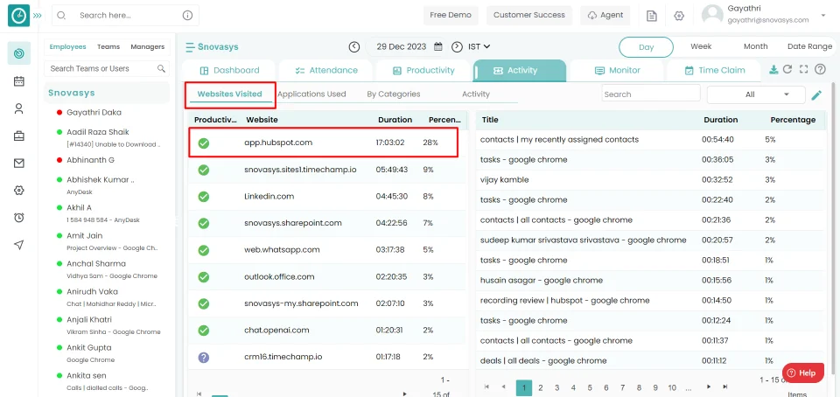Open the date picker calendar icon
The width and height of the screenshot is (840, 397).
pyautogui.click(x=437, y=46)
